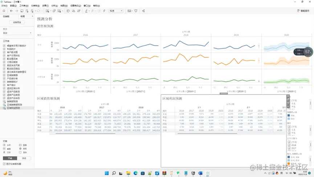Click the share workbook icon
This screenshot has width=314, height=177.
tap(143, 11)
